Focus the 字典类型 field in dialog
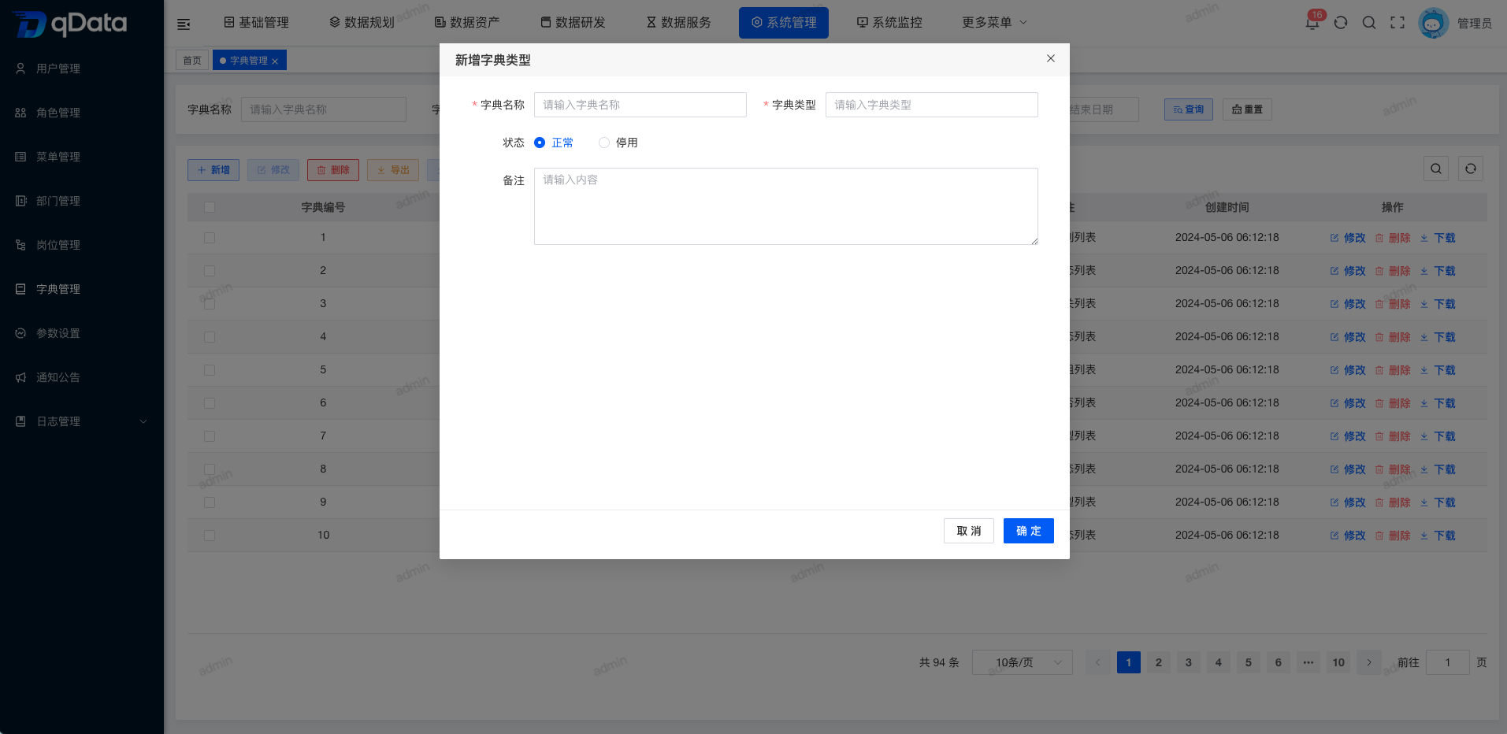1507x734 pixels. coord(932,105)
